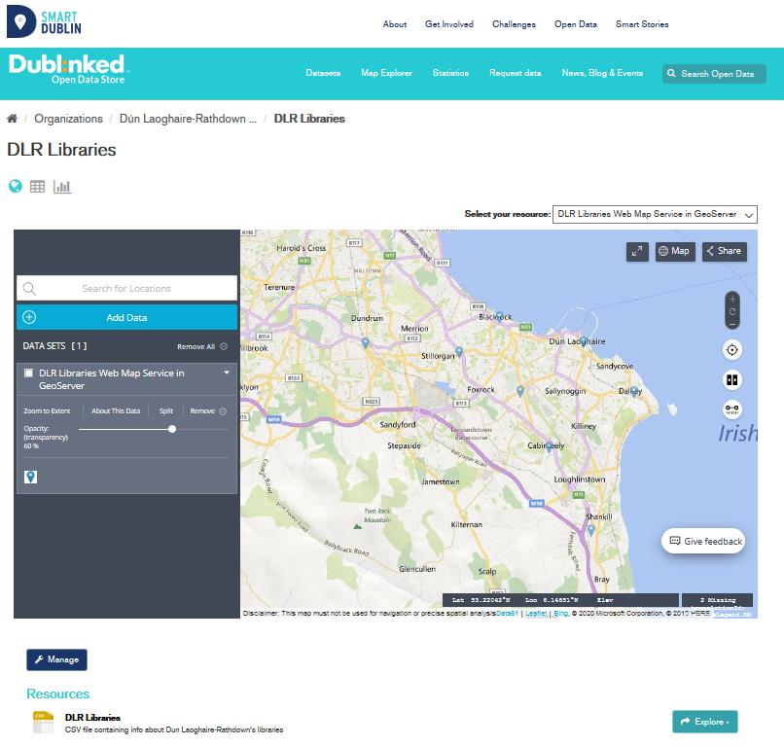Activate the split compare map tool icon
The image size is (784, 746).
(x=732, y=379)
